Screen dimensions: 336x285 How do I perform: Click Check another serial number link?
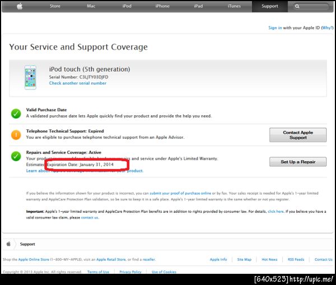tap(78, 83)
